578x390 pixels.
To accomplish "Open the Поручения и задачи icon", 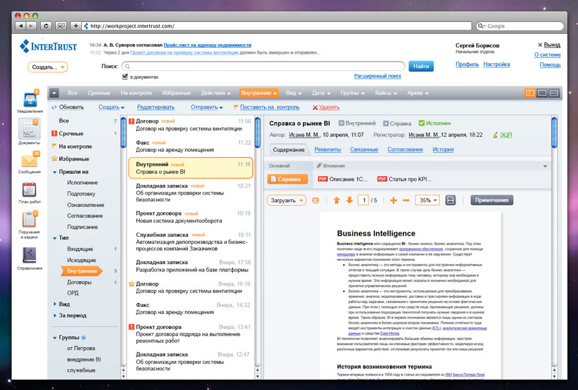I will 29,222.
